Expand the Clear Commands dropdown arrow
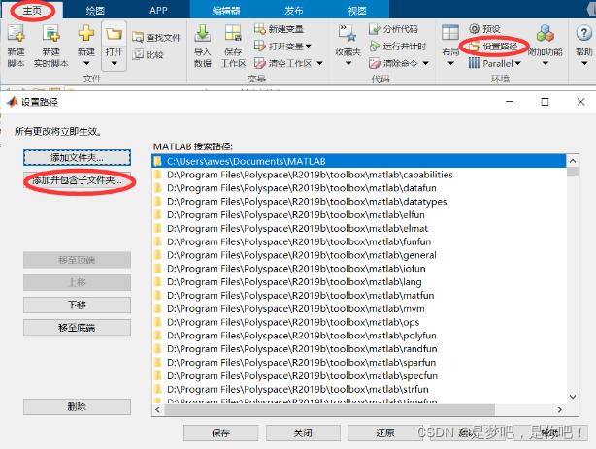This screenshot has width=596, height=449. (x=426, y=63)
